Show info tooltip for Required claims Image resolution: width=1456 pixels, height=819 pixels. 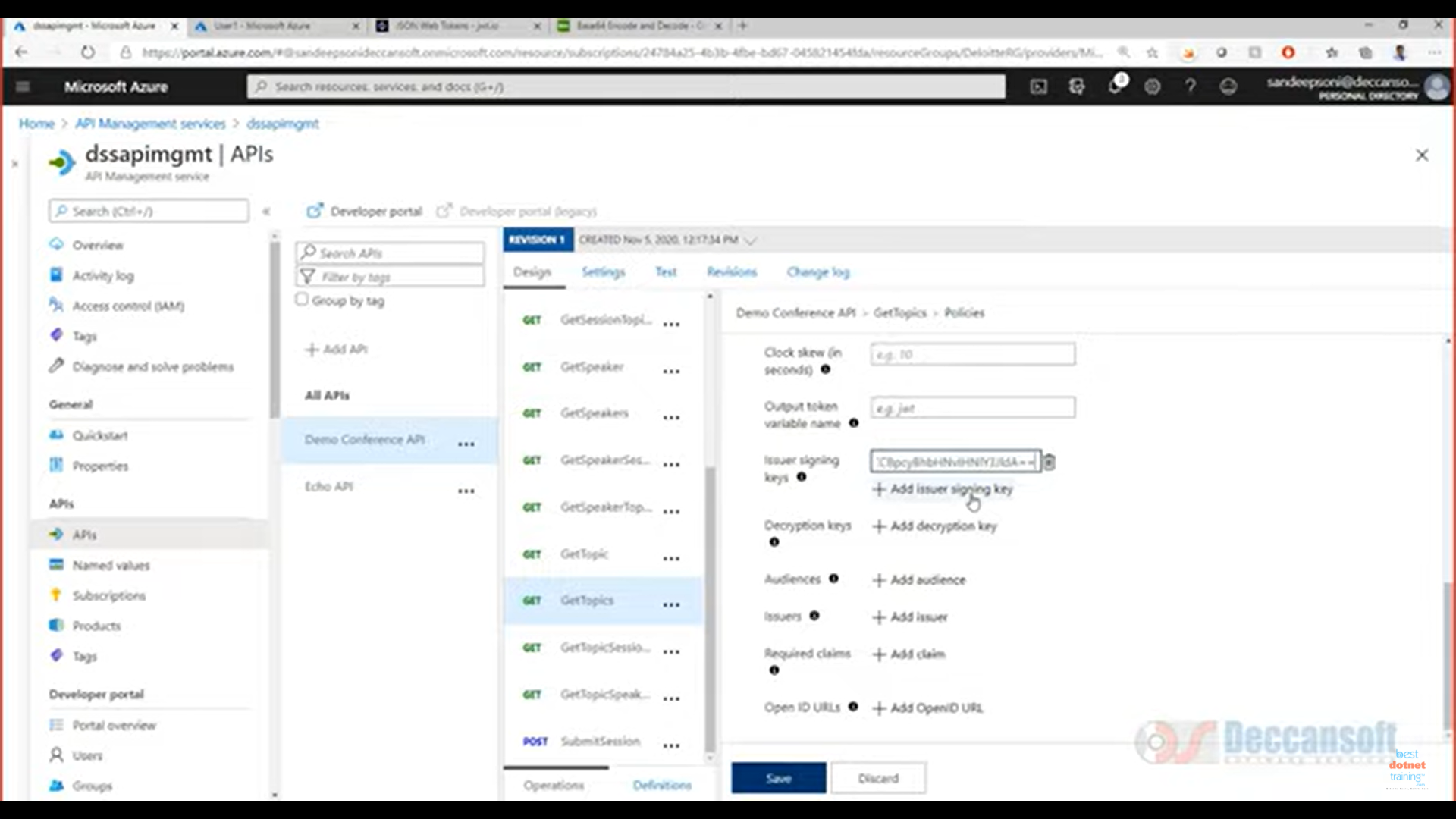pyautogui.click(x=774, y=670)
